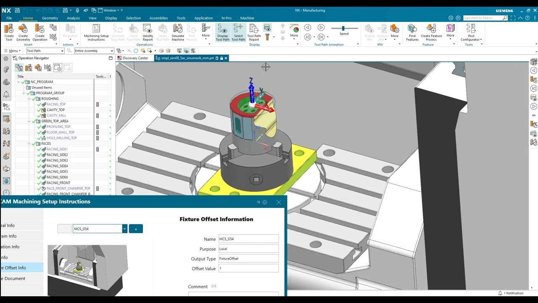The image size is (538, 303).
Task: Play the tool path animation backward
Action: tap(308, 27)
